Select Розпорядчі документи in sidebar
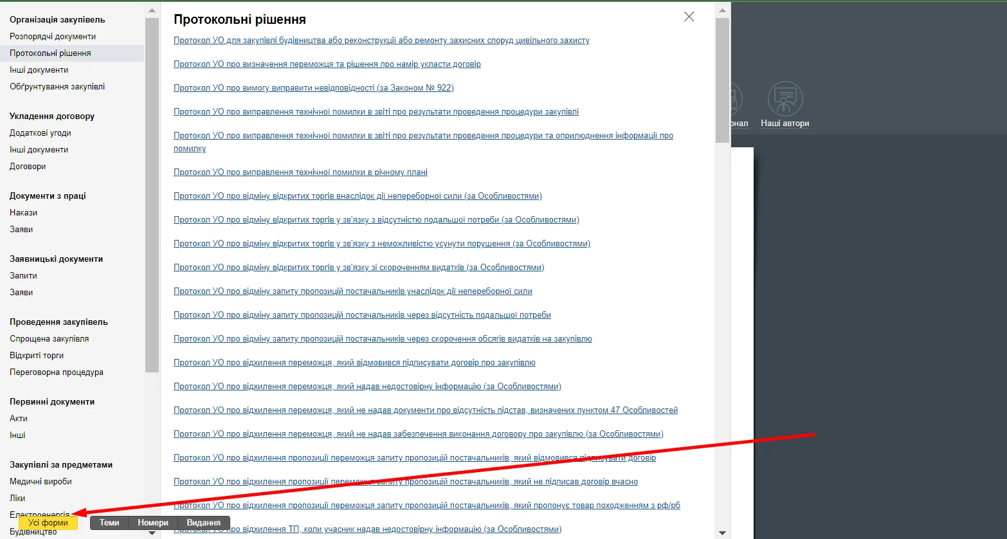 [53, 37]
